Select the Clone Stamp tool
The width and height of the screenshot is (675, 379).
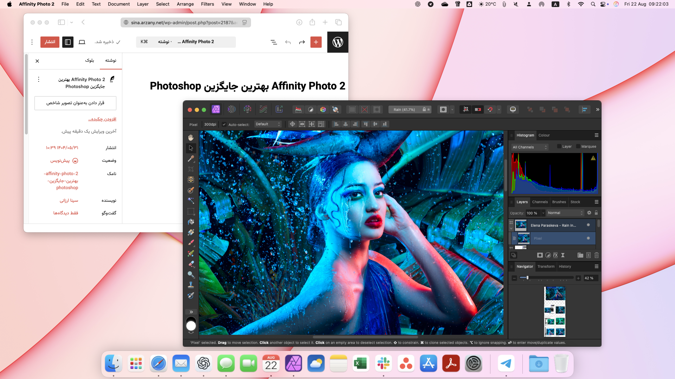(191, 285)
